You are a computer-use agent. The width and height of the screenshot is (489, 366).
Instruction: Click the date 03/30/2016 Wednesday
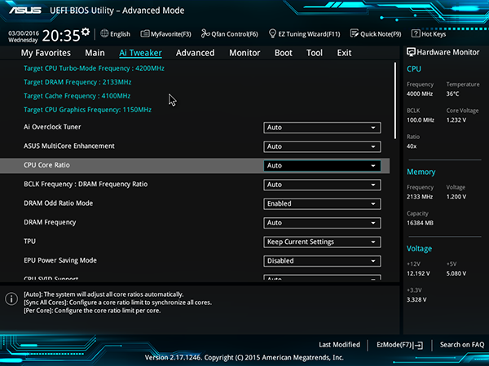pyautogui.click(x=24, y=37)
